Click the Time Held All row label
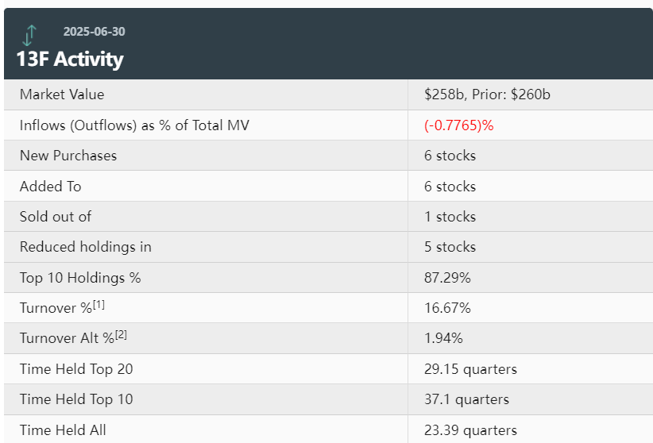653x443 pixels. point(63,430)
